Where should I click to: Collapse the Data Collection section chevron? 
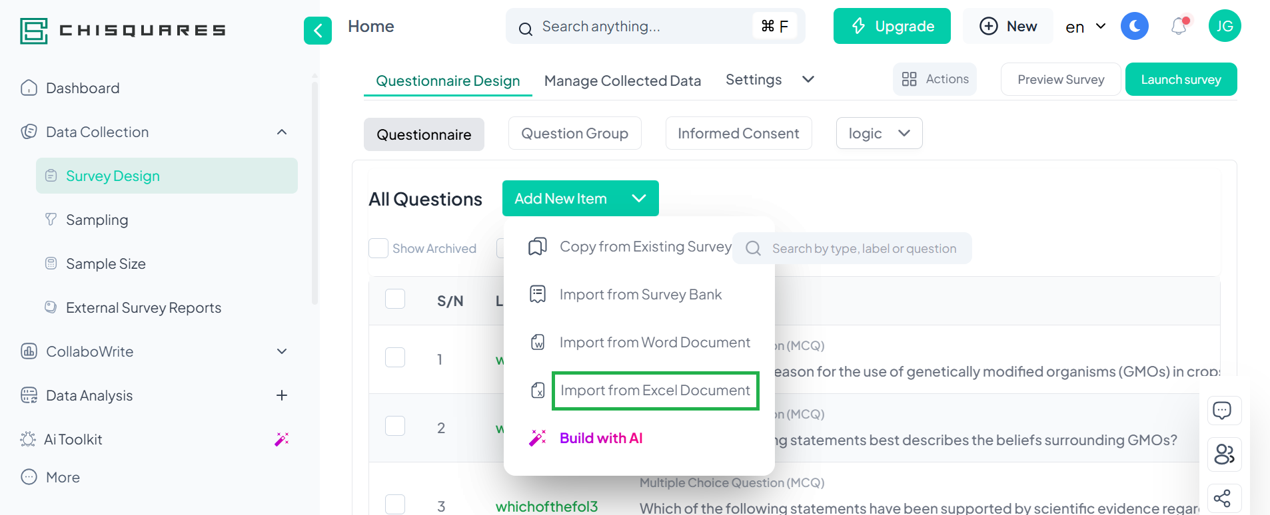(x=282, y=132)
